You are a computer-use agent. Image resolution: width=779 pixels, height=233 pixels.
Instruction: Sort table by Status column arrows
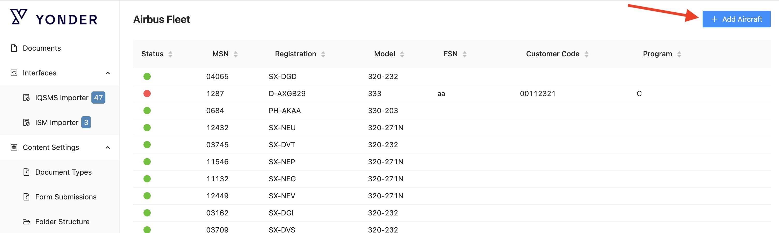170,54
